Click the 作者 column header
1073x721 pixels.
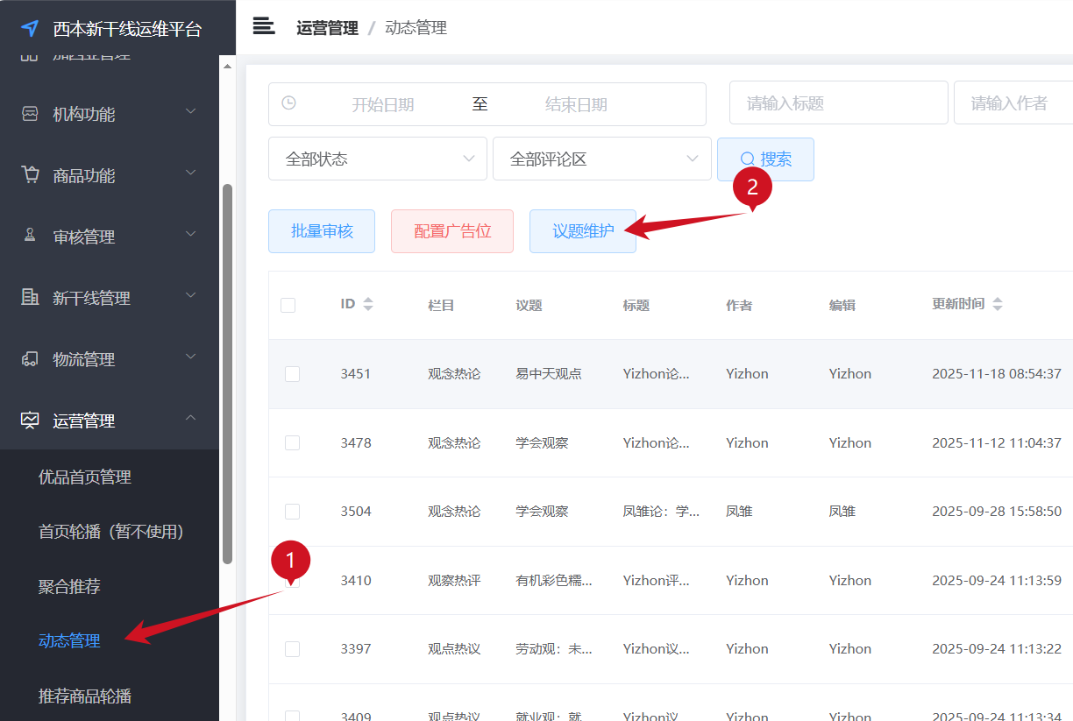pyautogui.click(x=739, y=305)
